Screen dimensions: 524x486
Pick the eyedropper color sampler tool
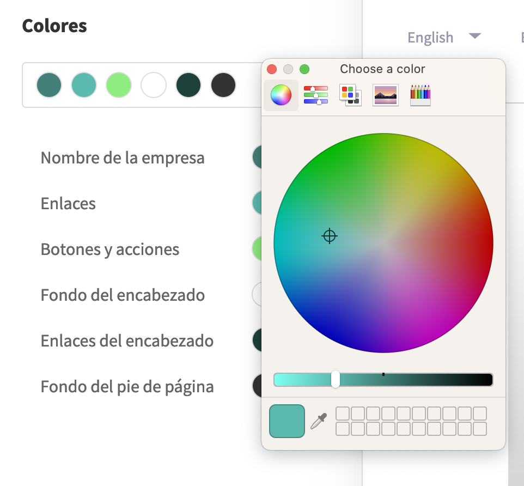[x=319, y=421]
